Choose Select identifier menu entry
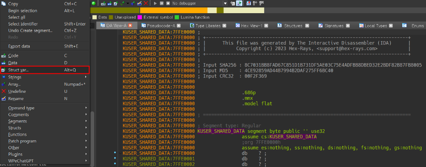 [x=45, y=24]
